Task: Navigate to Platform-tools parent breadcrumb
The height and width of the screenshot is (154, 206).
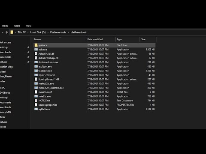Action: pos(58,33)
